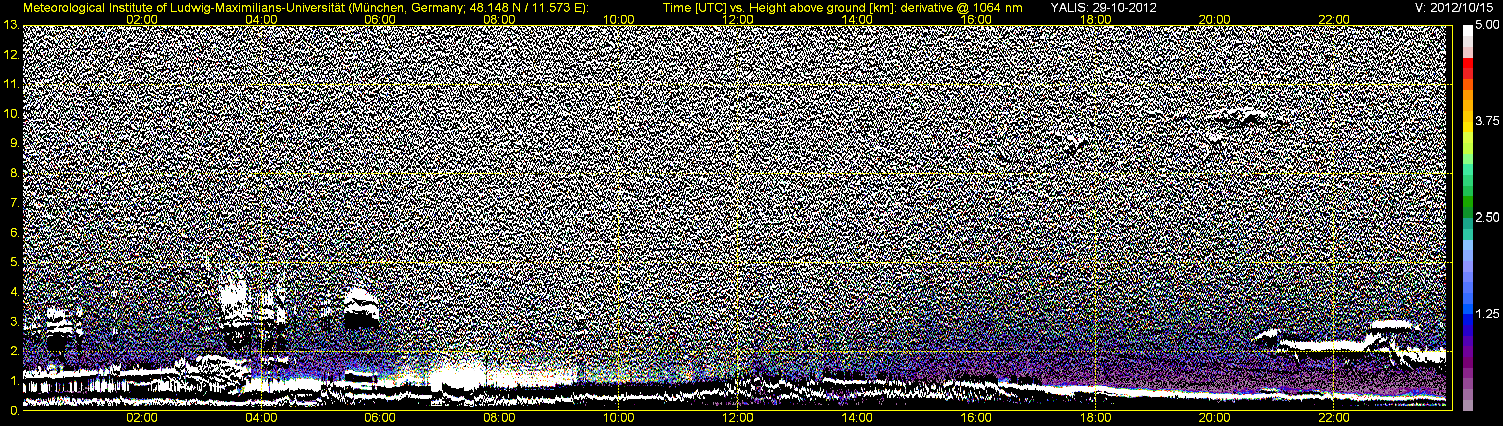1503x426 pixels.
Task: Click the 18:00 label on the bottom time axis
Action: [x=1095, y=418]
